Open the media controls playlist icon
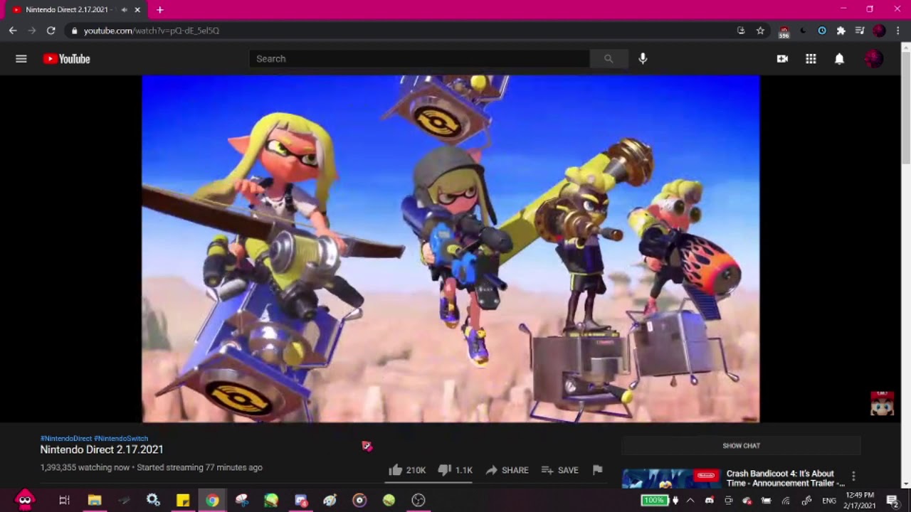Screen dimensions: 911x512 click(x=860, y=31)
